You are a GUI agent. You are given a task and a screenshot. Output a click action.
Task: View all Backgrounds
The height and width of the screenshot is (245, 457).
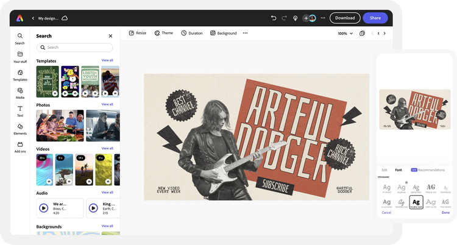107,225
